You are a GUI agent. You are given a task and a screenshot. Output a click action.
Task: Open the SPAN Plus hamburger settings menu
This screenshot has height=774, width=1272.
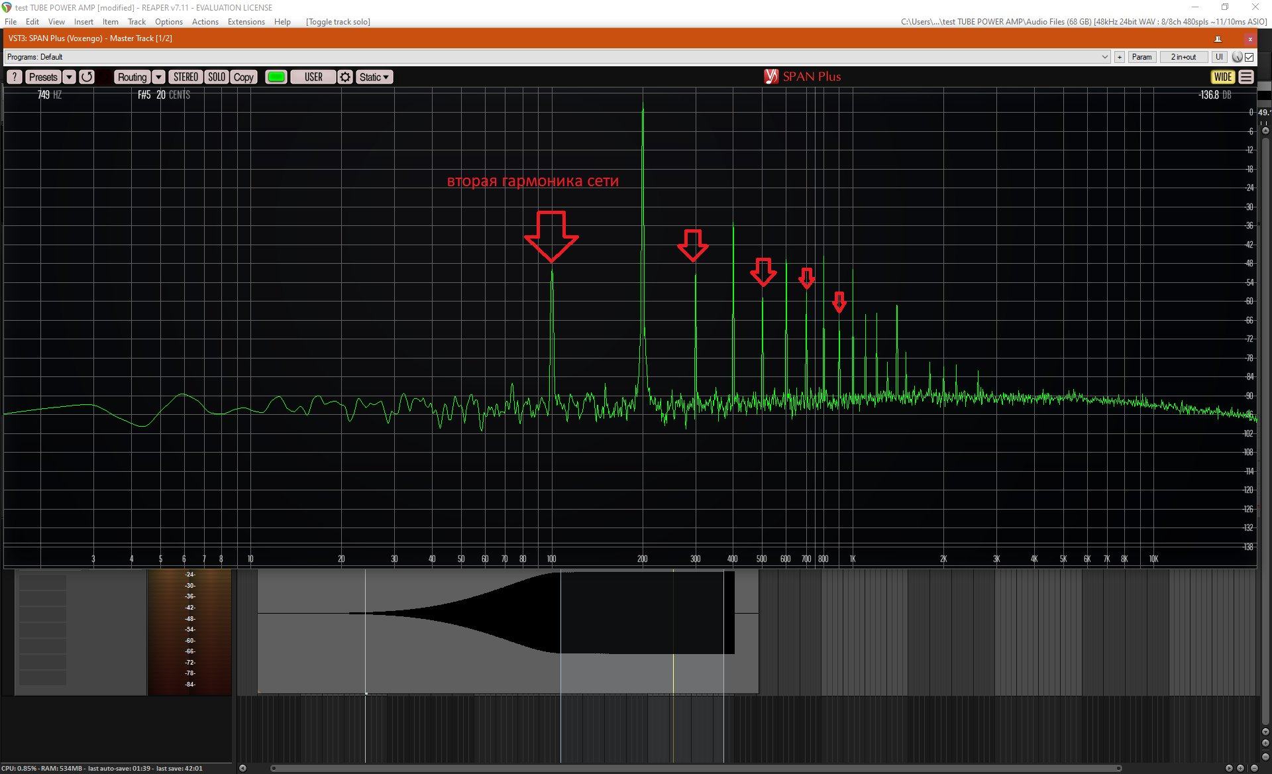click(x=1246, y=77)
